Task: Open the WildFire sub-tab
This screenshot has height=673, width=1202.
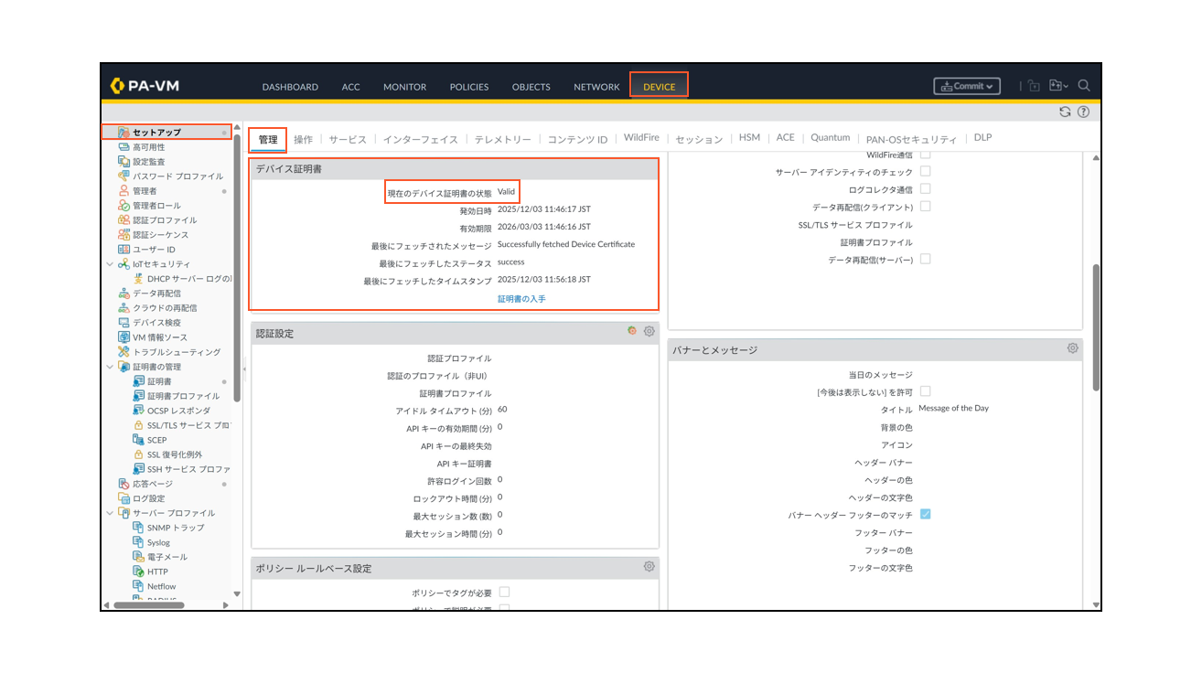Action: coord(641,138)
